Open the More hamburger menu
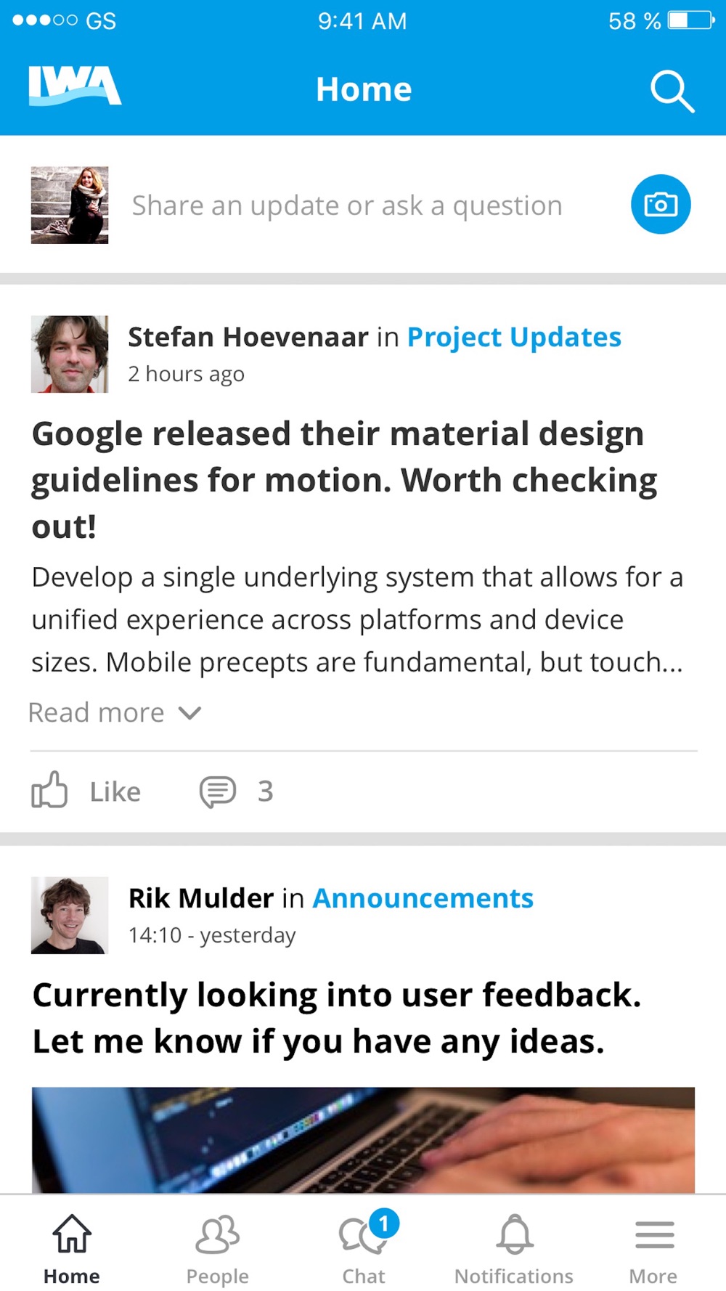The image size is (726, 1291). click(654, 1247)
